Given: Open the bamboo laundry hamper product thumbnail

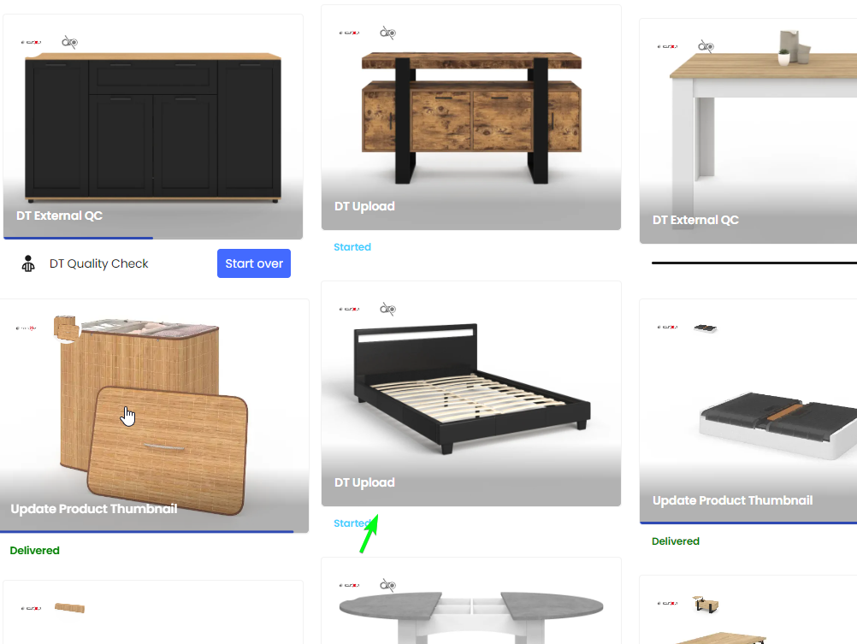Looking at the screenshot, I should (x=154, y=416).
